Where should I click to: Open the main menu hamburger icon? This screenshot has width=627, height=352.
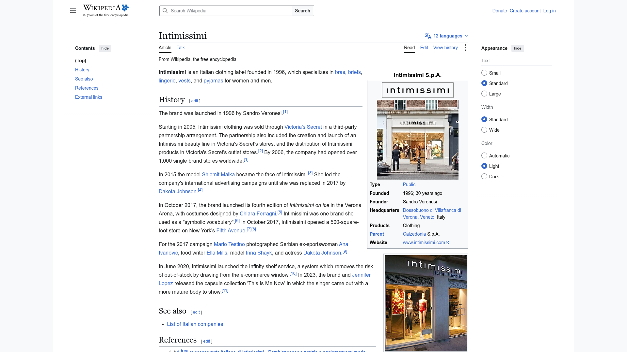tap(73, 11)
